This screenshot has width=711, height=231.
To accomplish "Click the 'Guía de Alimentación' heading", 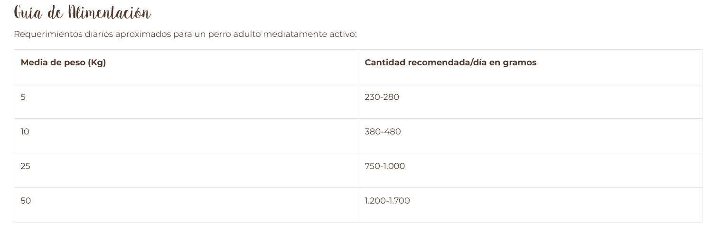I will coord(82,13).
